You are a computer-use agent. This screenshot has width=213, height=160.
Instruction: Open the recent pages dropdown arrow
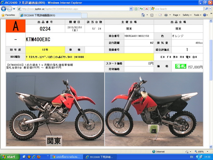(x=14, y=9)
